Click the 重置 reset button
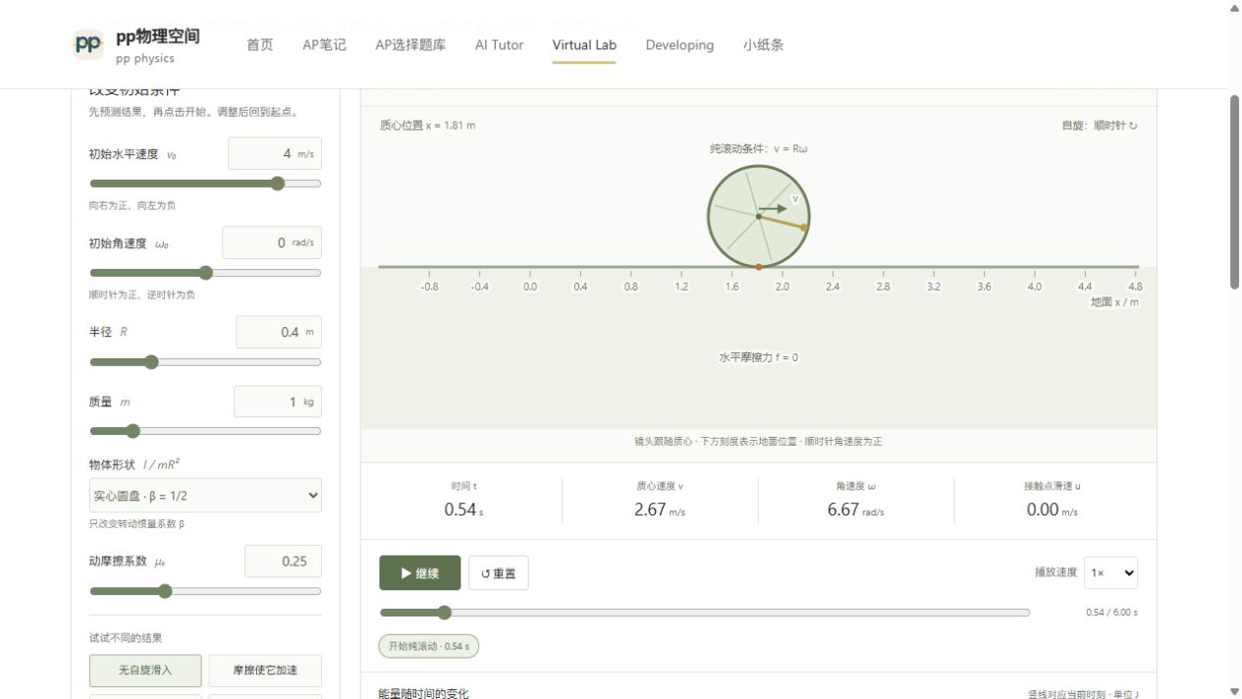Viewport: 1242px width, 699px height. pyautogui.click(x=499, y=573)
